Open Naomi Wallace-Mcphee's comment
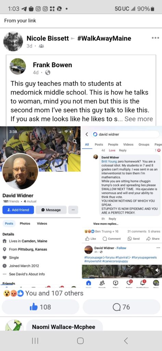The height and width of the screenshot is (351, 162). point(64,327)
